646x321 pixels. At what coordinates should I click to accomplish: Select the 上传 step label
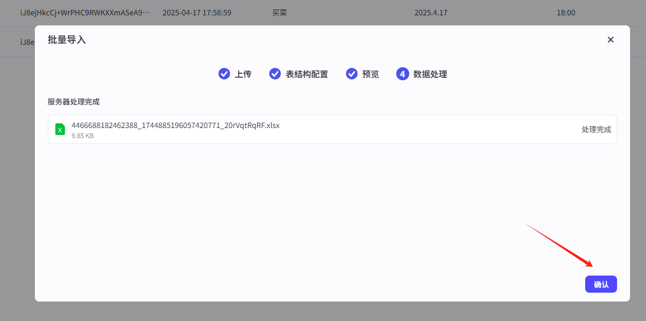[243, 74]
